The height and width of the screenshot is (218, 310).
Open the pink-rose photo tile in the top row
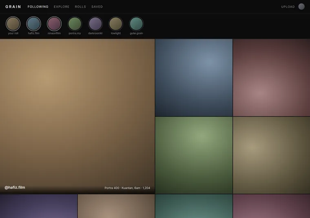pyautogui.click(x=271, y=78)
